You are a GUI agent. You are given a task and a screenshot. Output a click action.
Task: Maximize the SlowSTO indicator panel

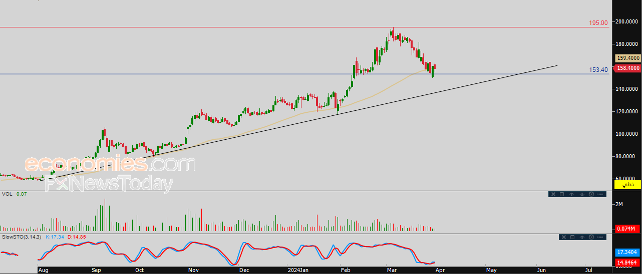572,237
